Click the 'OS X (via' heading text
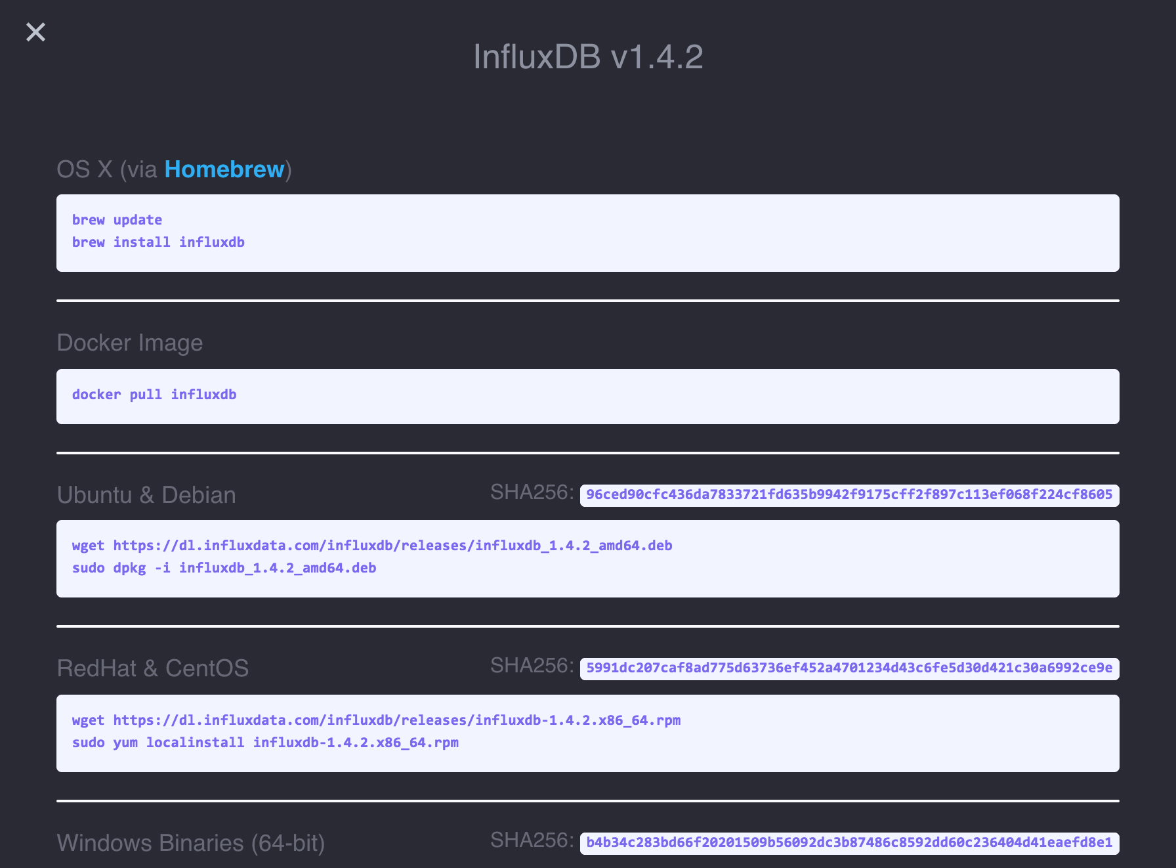Image resolution: width=1176 pixels, height=868 pixels. pyautogui.click(x=107, y=169)
